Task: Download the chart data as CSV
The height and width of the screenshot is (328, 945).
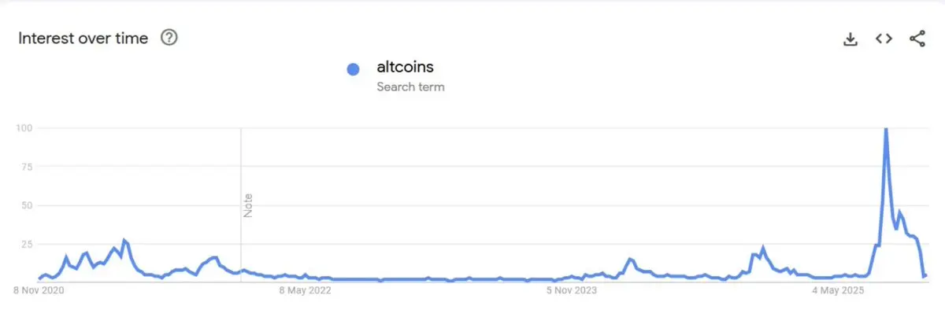Action: (850, 39)
